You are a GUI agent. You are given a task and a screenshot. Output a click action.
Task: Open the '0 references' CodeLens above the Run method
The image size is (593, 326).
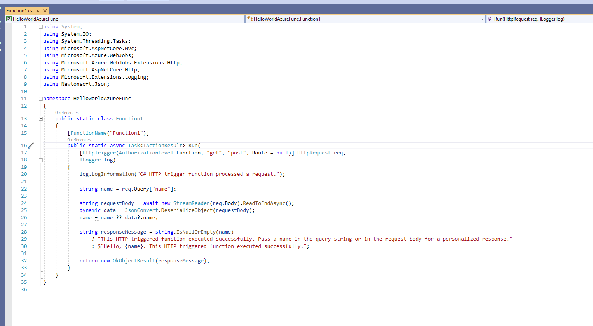coord(79,140)
